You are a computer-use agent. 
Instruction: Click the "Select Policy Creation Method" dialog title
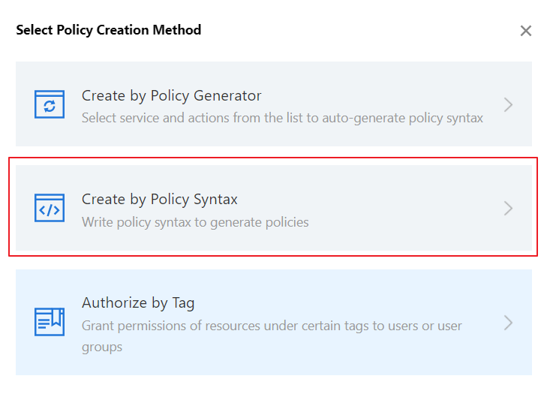(109, 30)
